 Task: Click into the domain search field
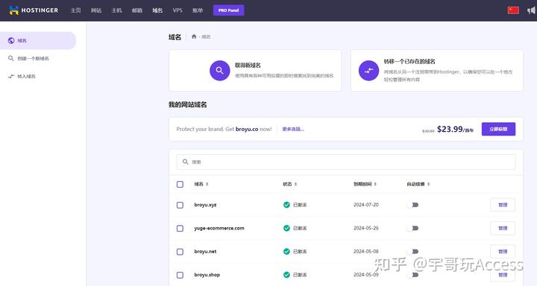(x=346, y=162)
